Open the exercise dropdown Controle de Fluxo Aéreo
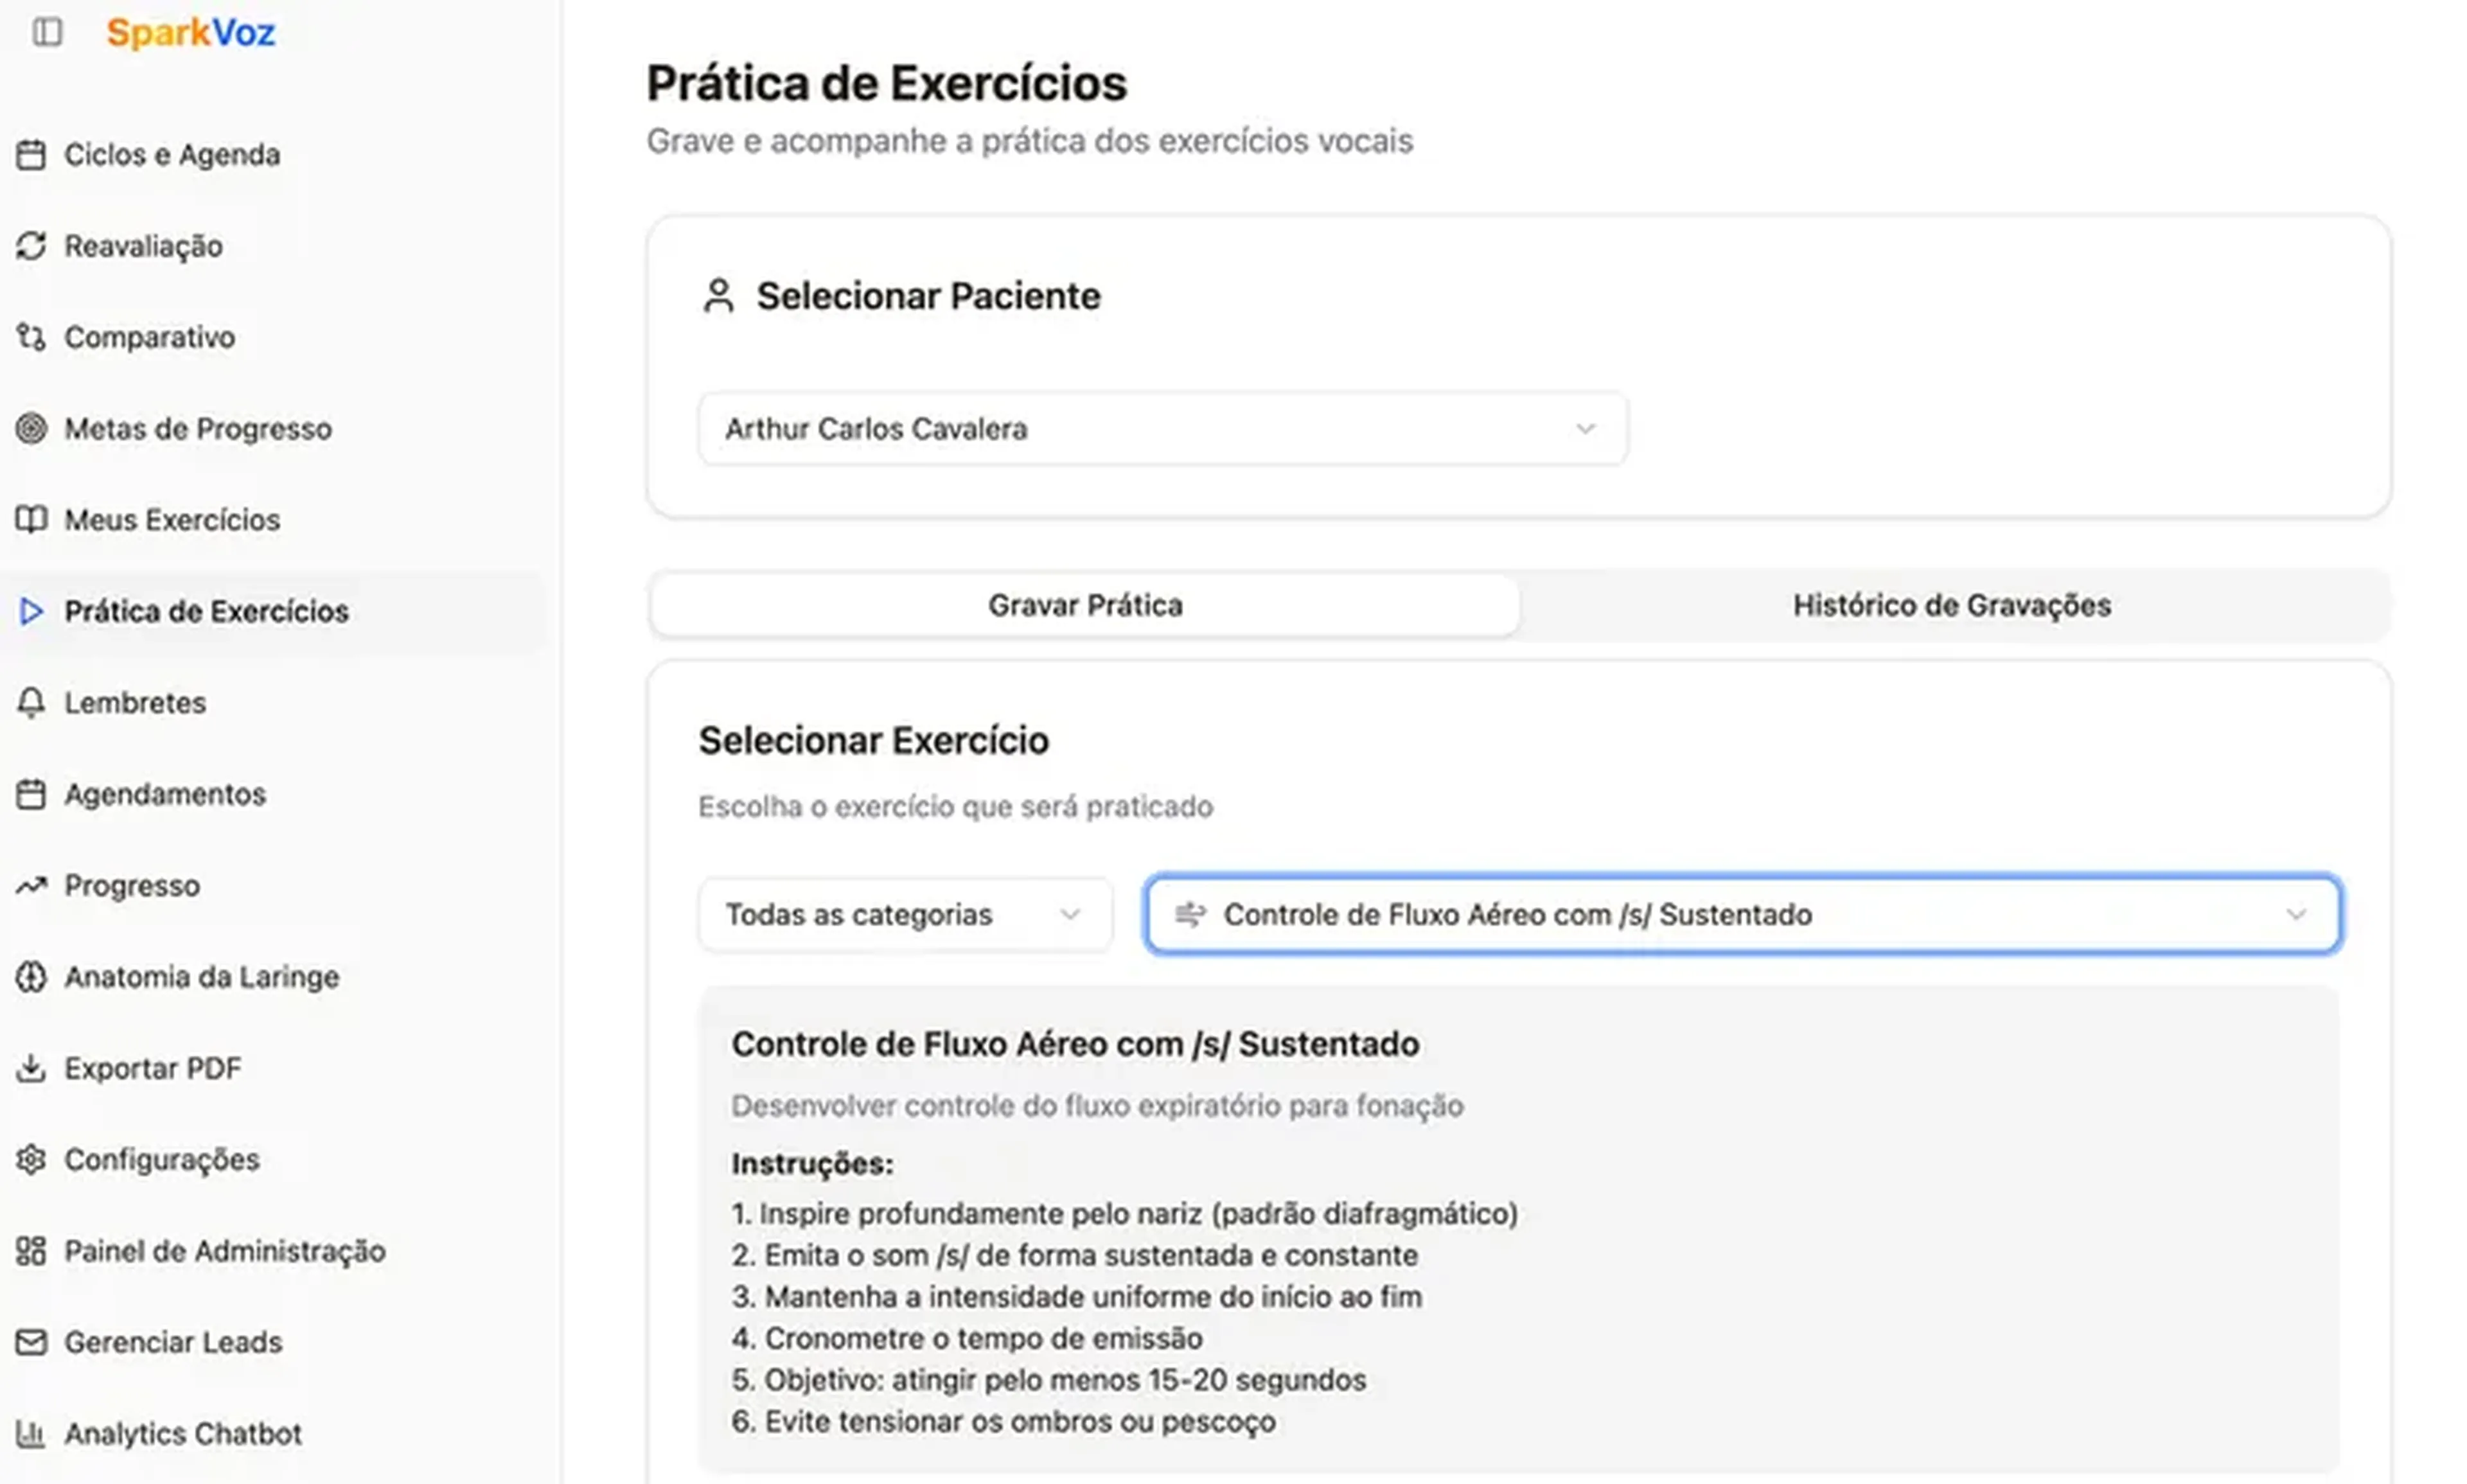 click(x=1742, y=915)
